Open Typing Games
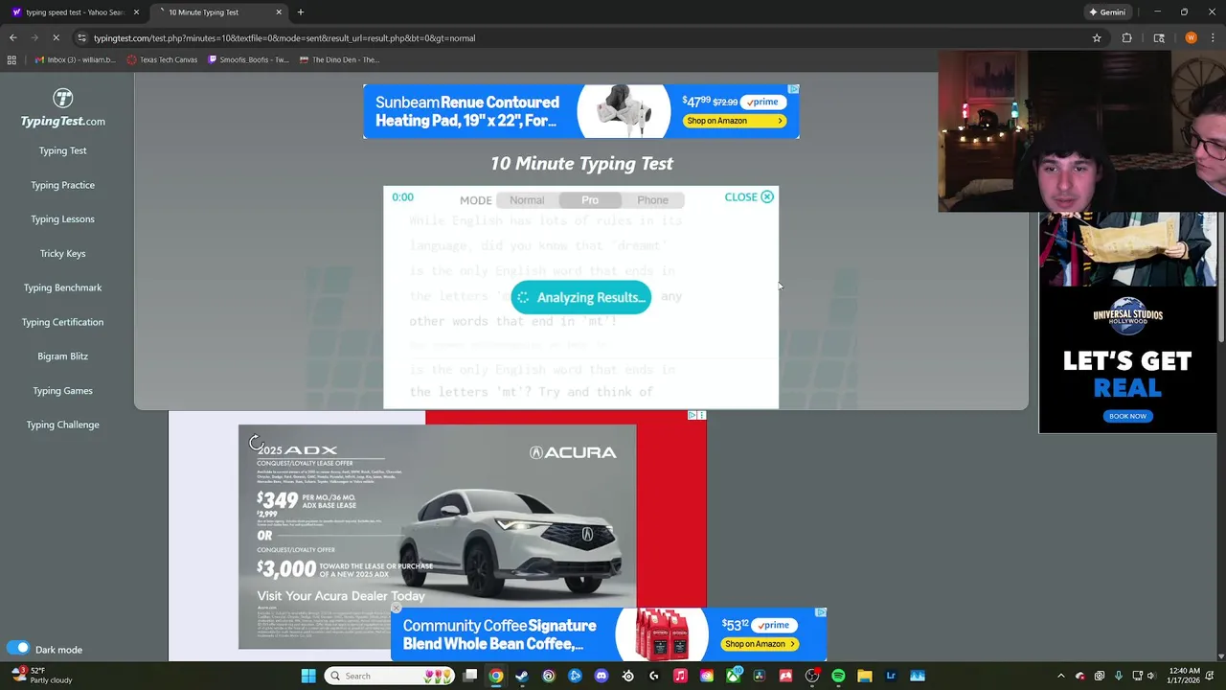This screenshot has height=690, width=1226. 62,391
